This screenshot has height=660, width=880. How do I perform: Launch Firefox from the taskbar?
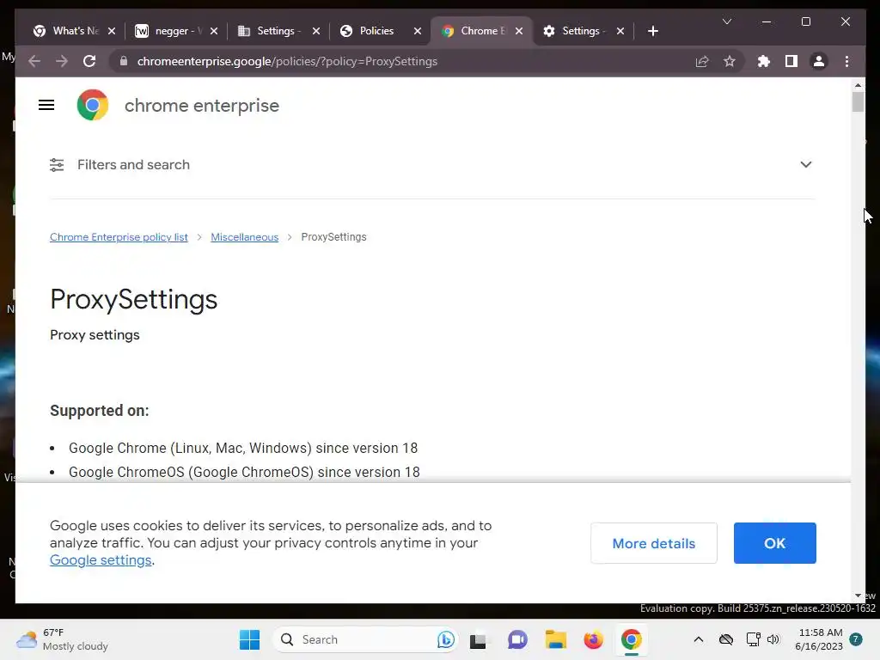coord(593,639)
